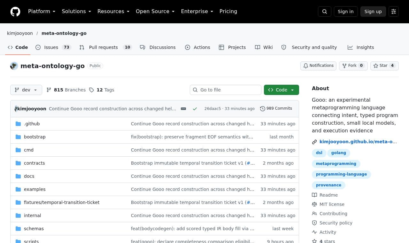This screenshot has width=409, height=243.
Task: Expand the Platform menu in header
Action: coord(42,12)
